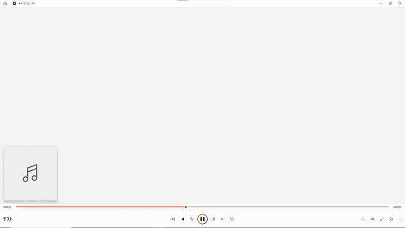Skip forward 30 seconds
The width and height of the screenshot is (405, 228).
(213, 219)
